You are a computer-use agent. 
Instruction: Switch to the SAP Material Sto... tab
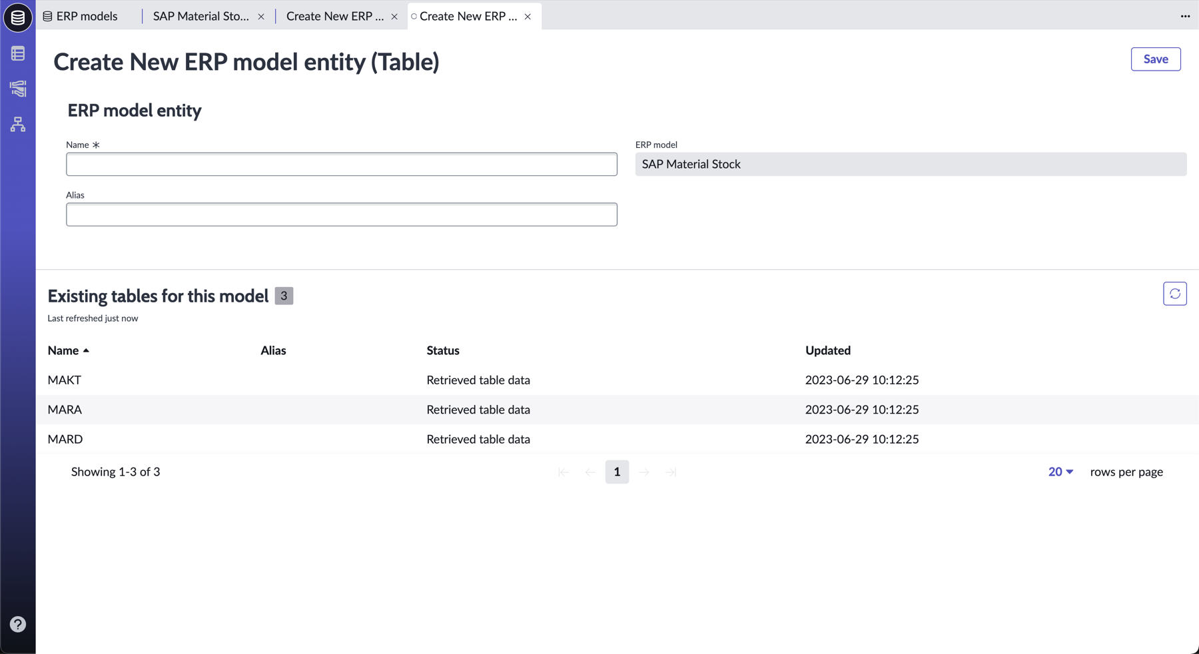point(200,16)
